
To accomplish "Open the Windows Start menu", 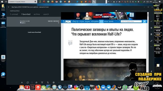I will tap(2, 2).
